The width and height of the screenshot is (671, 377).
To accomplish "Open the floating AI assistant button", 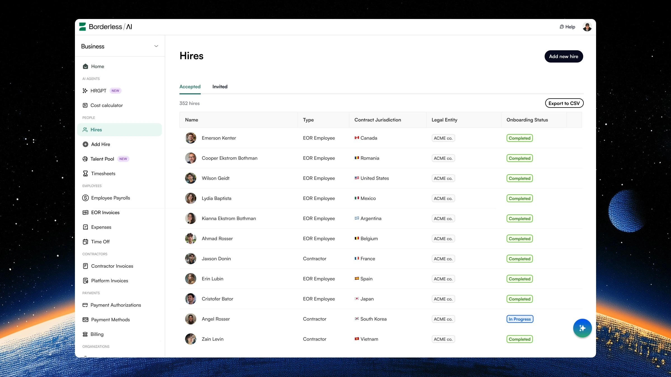I will coord(582,328).
